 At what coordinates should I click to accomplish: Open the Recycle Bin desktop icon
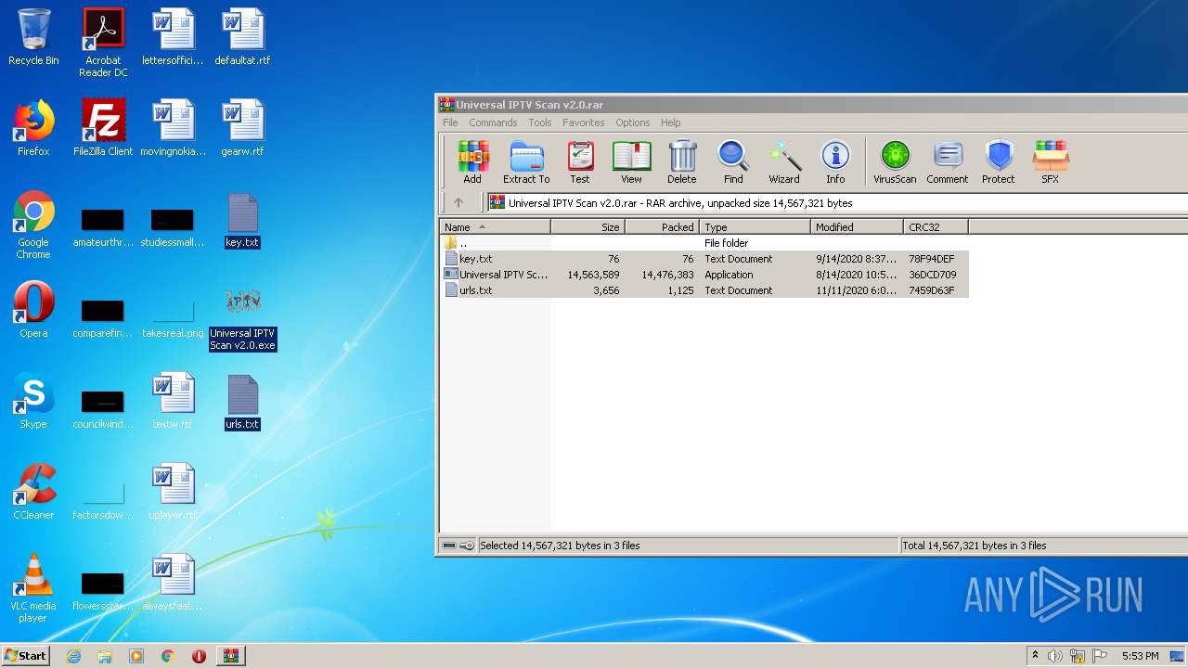33,37
